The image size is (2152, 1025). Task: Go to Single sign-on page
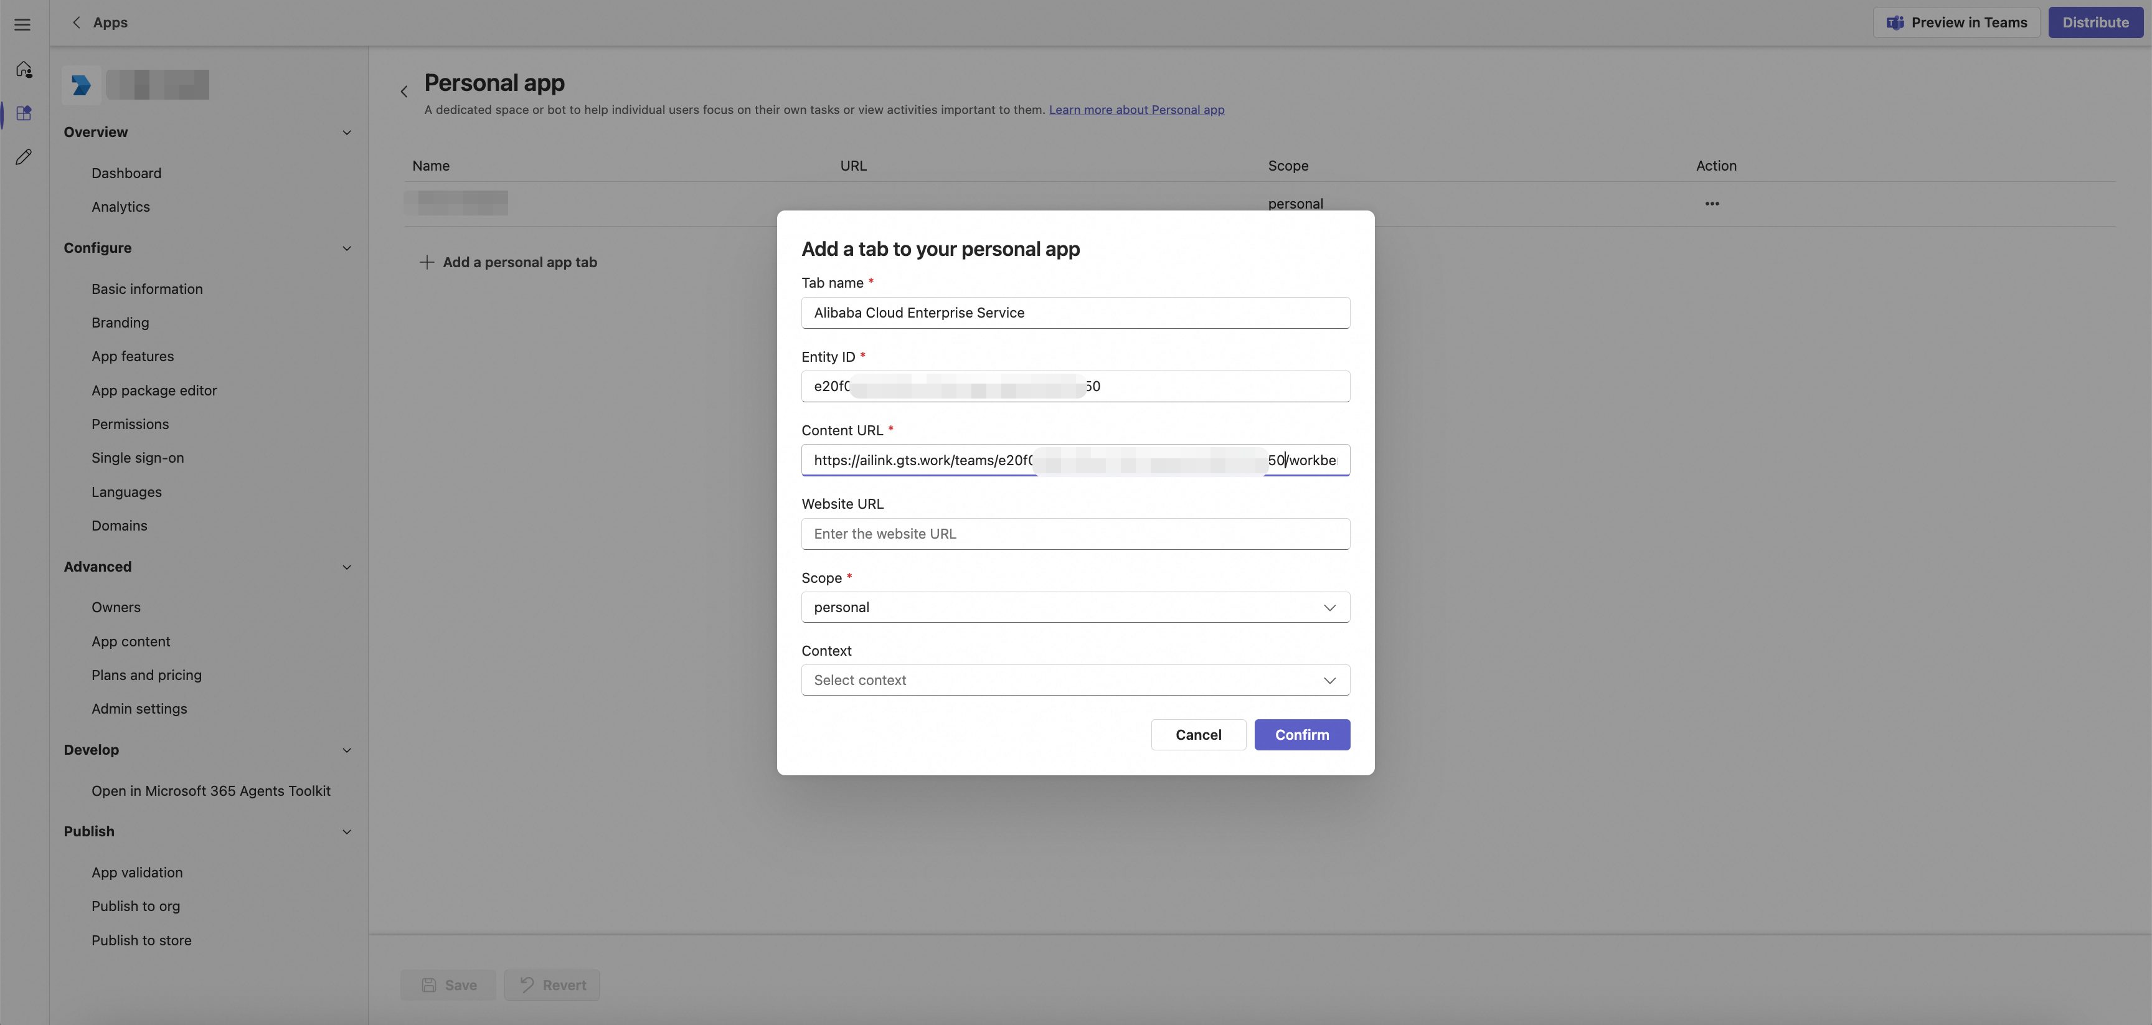click(x=138, y=458)
